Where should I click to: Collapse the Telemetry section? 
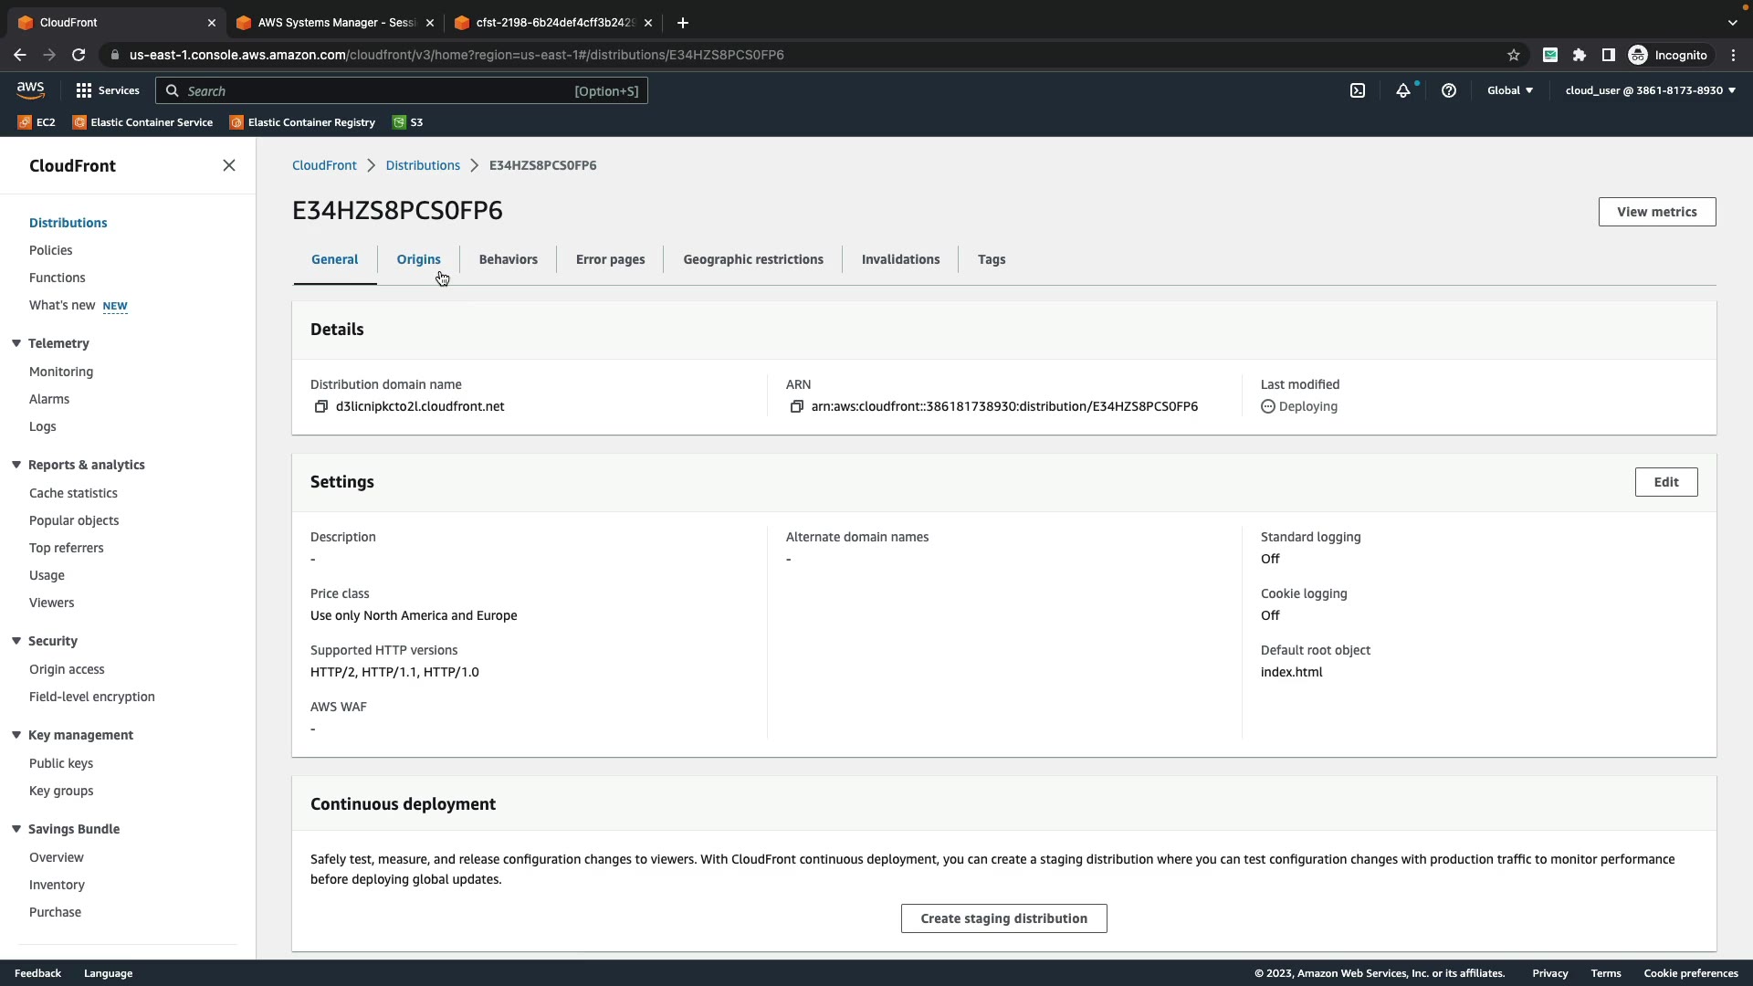pos(16,343)
